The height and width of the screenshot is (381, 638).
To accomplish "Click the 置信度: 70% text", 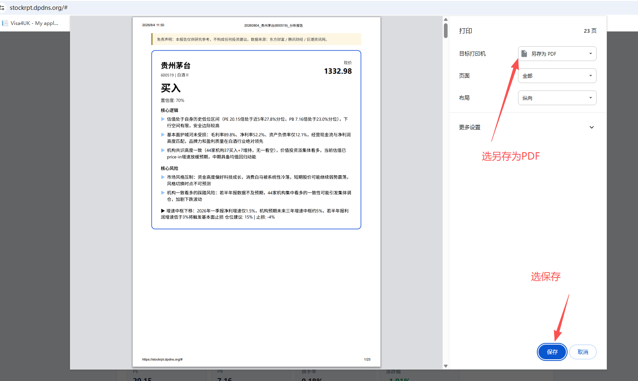I will click(x=172, y=100).
